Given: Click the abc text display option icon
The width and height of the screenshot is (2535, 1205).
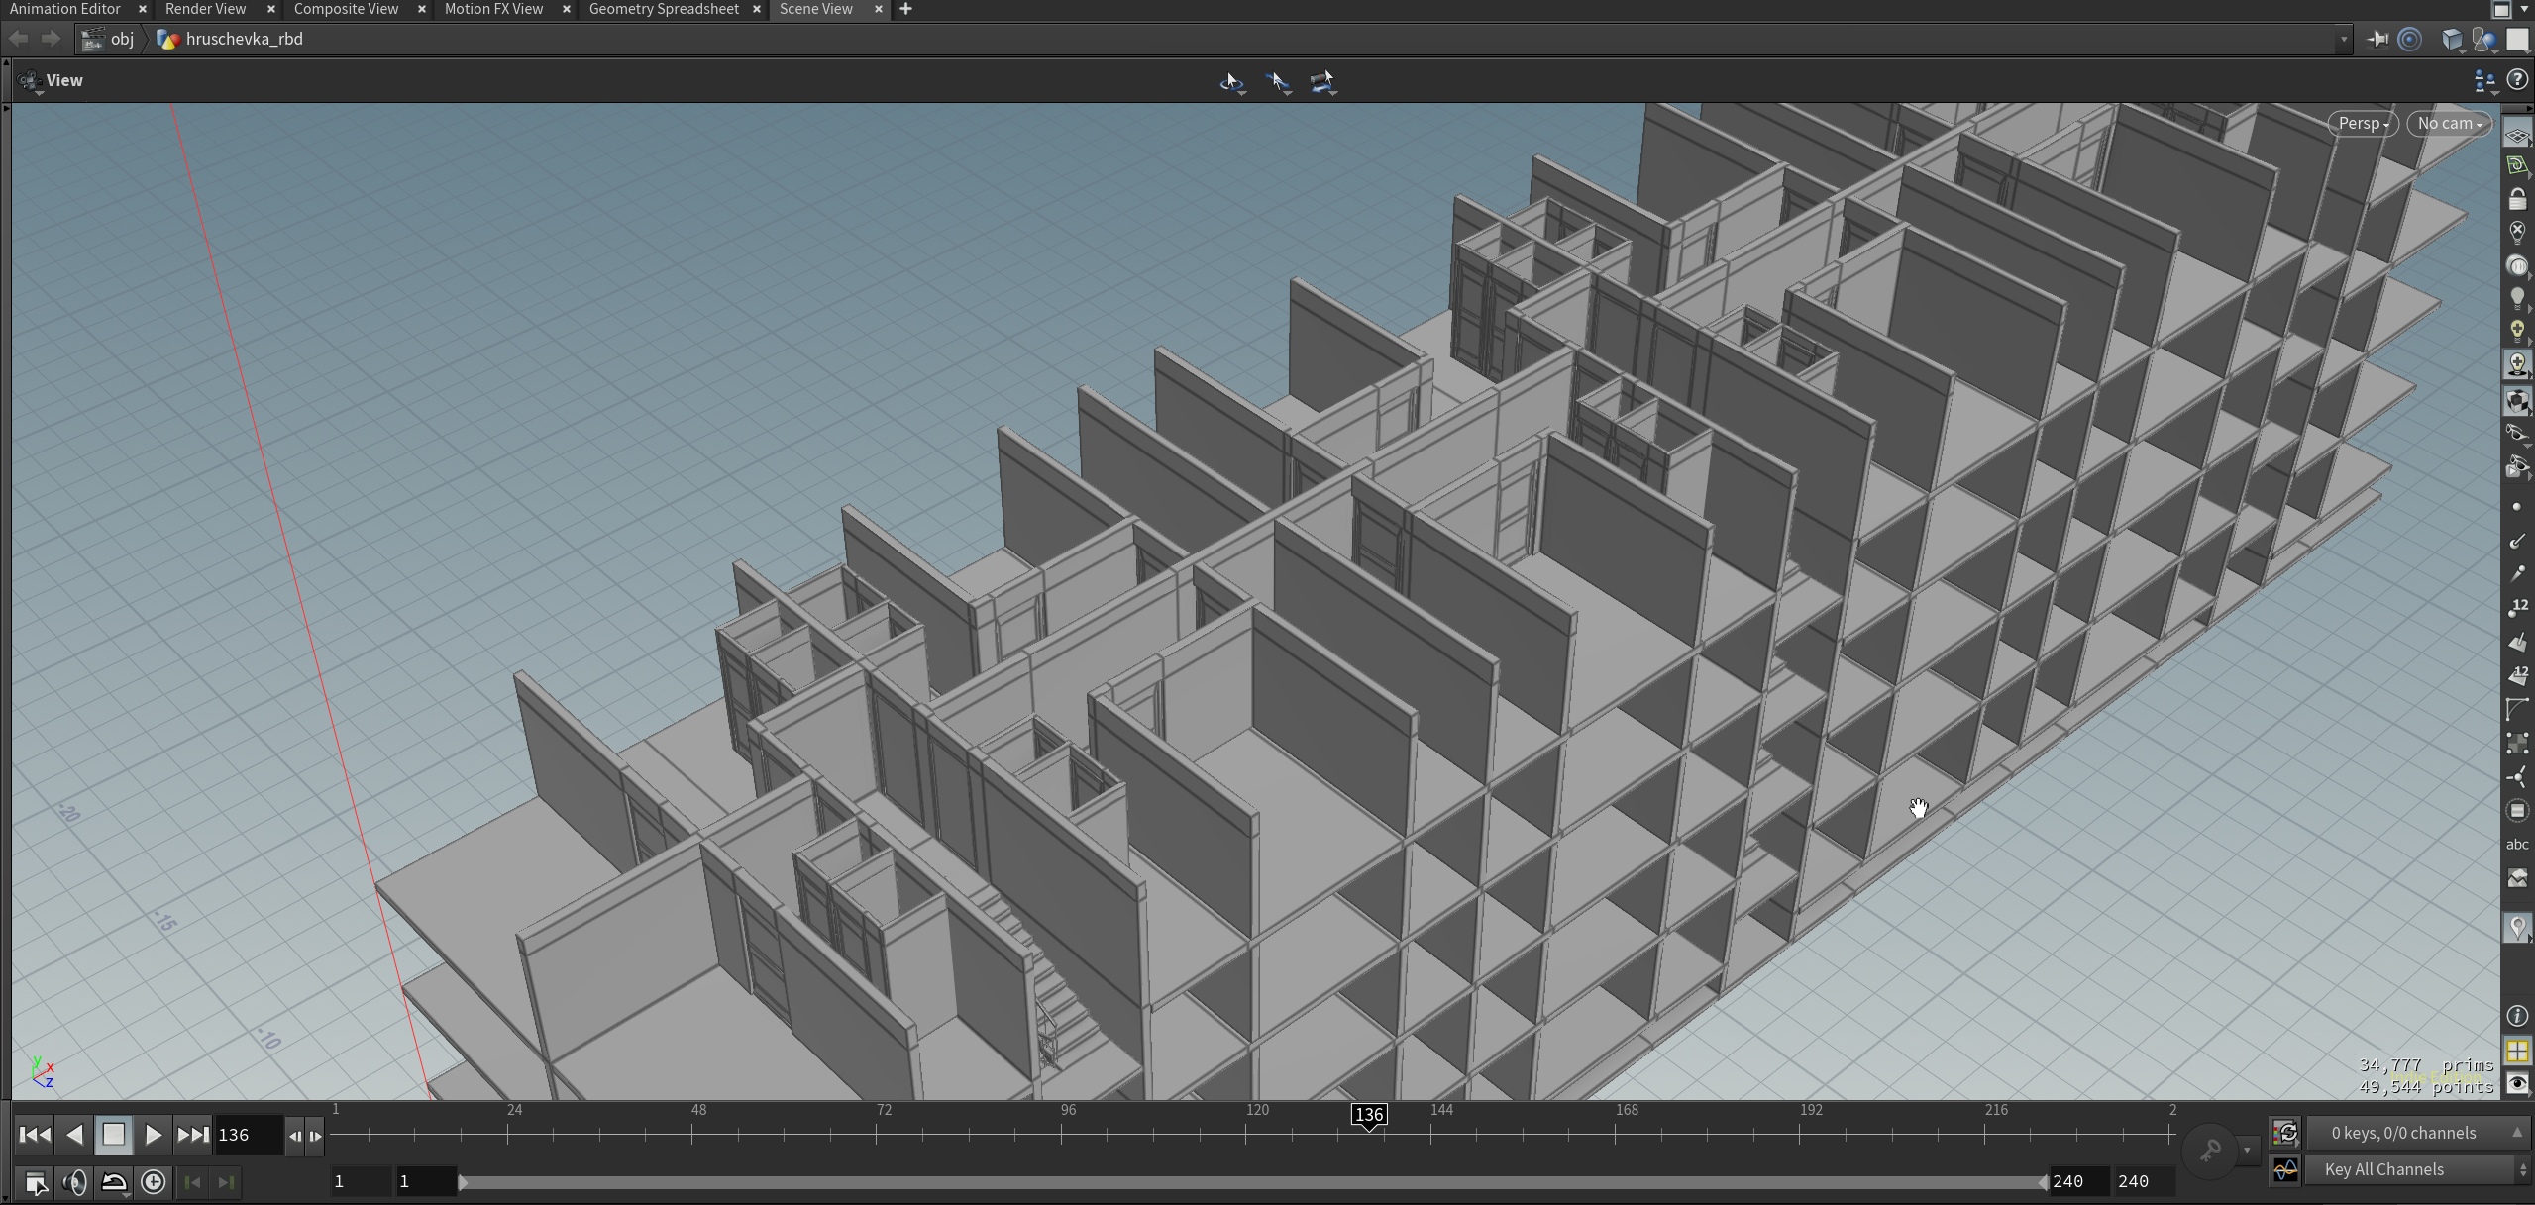Looking at the screenshot, I should point(2517,845).
